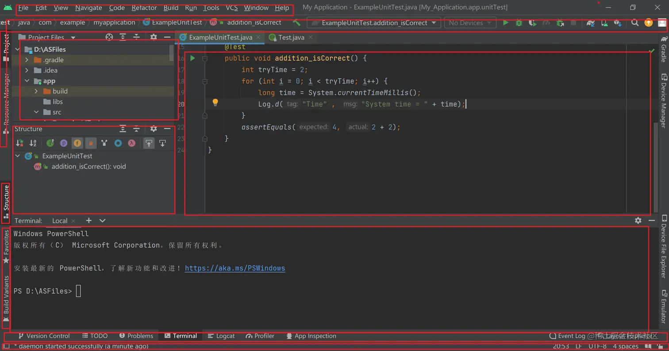Open the ExampleUnitTest.addition_isCorrect run configuration dropdown
Image resolution: width=669 pixels, height=351 pixels.
pyautogui.click(x=373, y=23)
